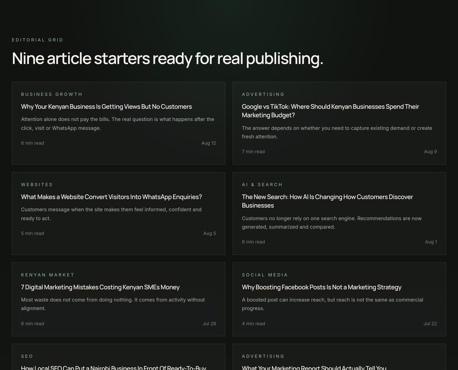The image size is (458, 370).
Task: Click excerpt 'Attention alone does not pay the bills'
Action: 118,124
